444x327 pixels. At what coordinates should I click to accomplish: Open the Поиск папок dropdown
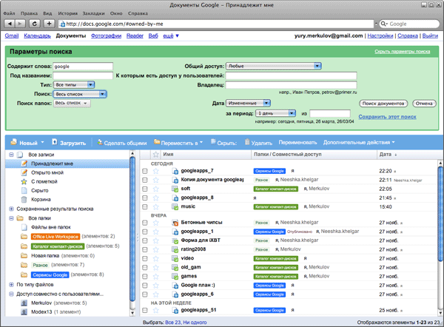[72, 103]
